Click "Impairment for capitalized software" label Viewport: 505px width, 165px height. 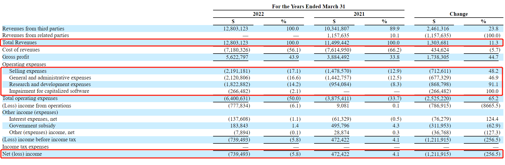(49, 91)
